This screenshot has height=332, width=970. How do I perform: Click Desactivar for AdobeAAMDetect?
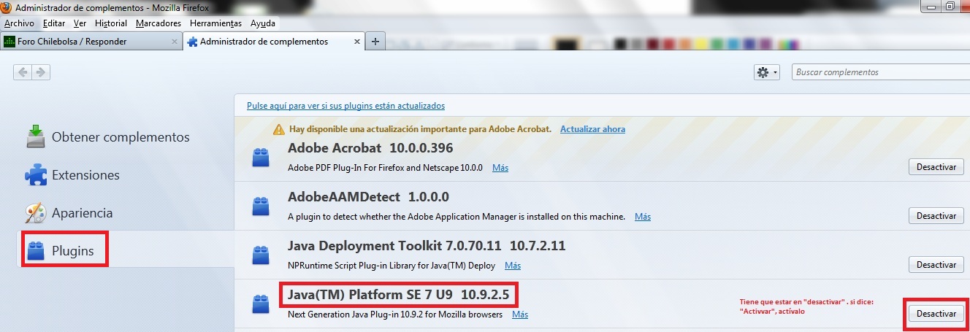click(936, 215)
